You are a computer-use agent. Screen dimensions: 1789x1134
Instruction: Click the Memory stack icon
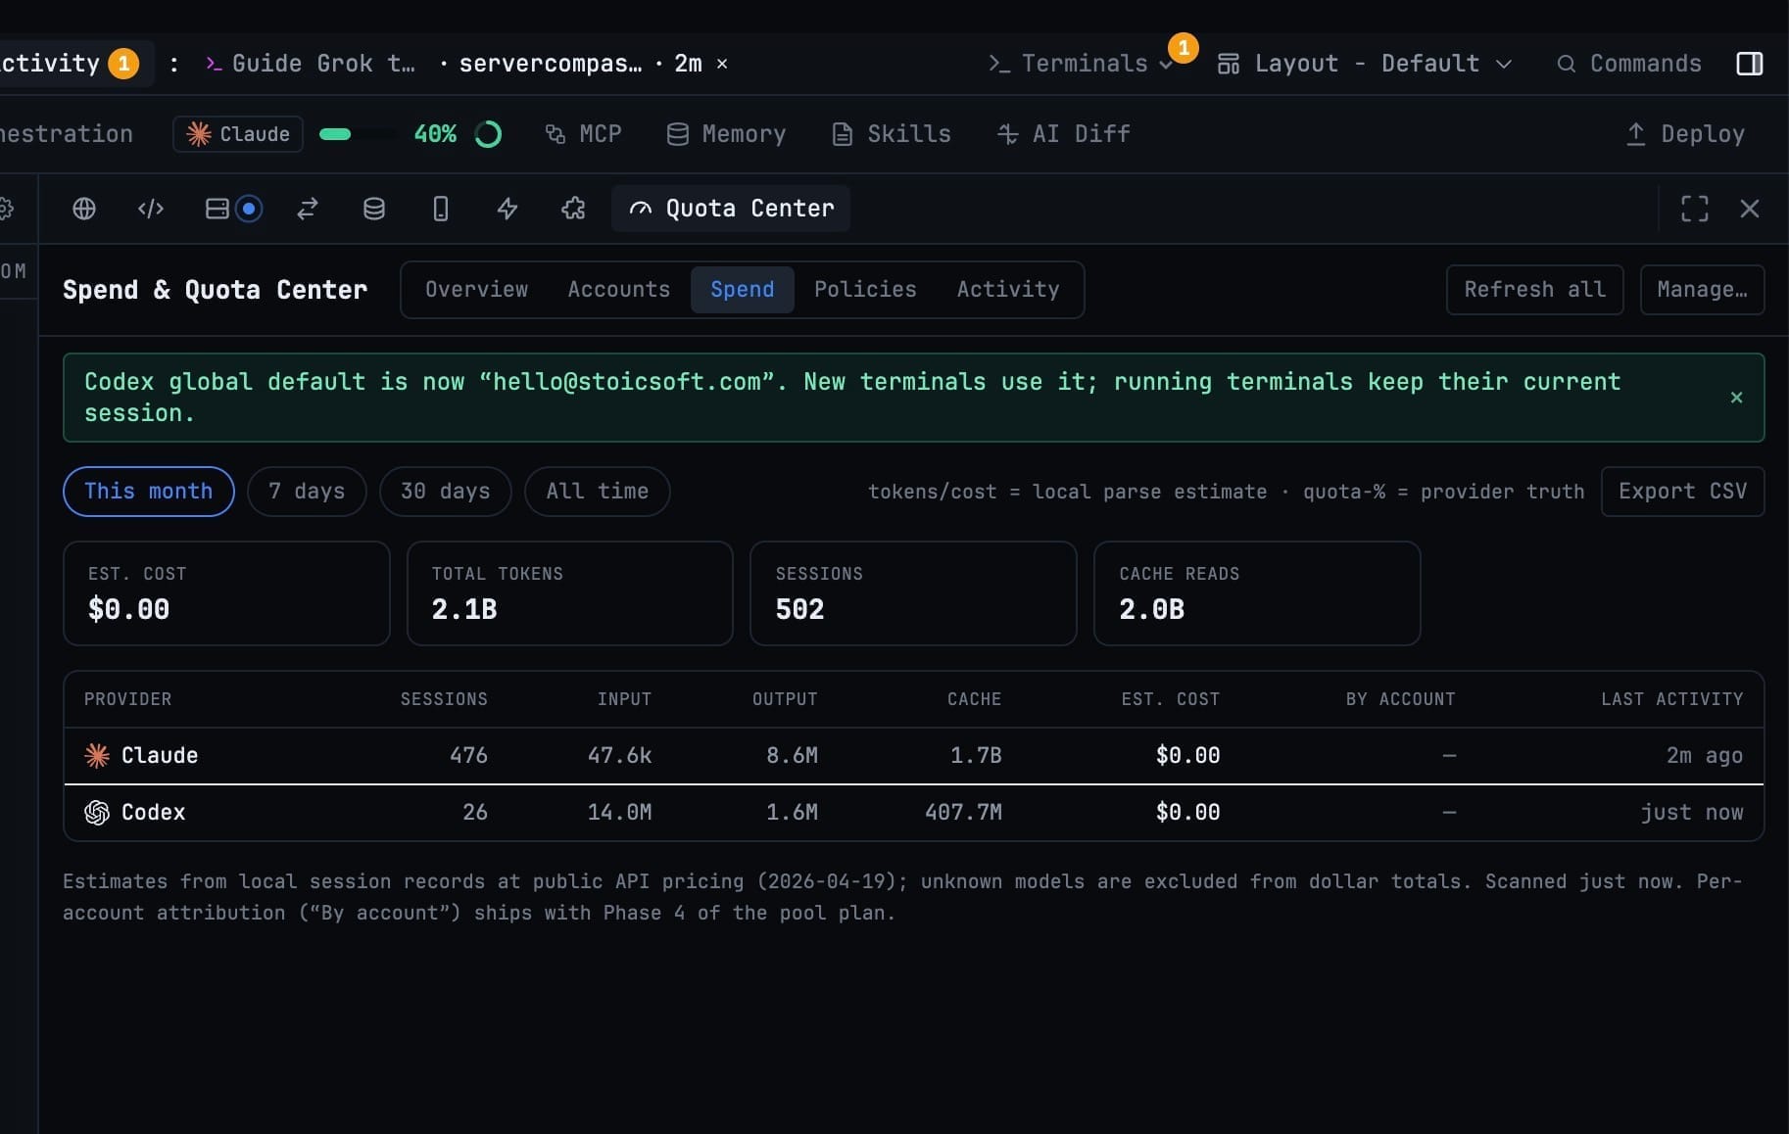677,134
